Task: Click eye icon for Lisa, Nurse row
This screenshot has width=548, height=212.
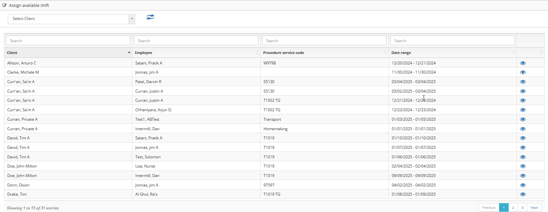Action: tap(523, 166)
